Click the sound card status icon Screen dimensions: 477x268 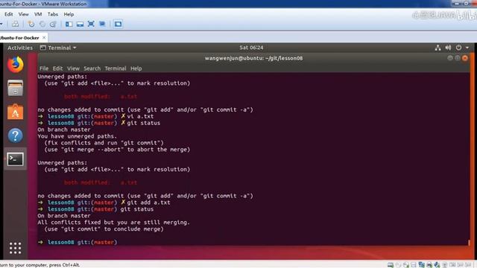437,265
